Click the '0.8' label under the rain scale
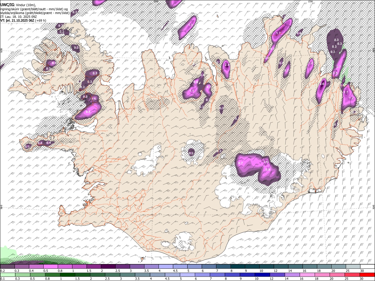Viewport: 375px width, 281px height. (47, 279)
